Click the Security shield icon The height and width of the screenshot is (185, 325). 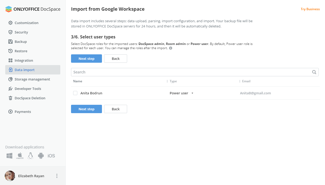(x=10, y=32)
